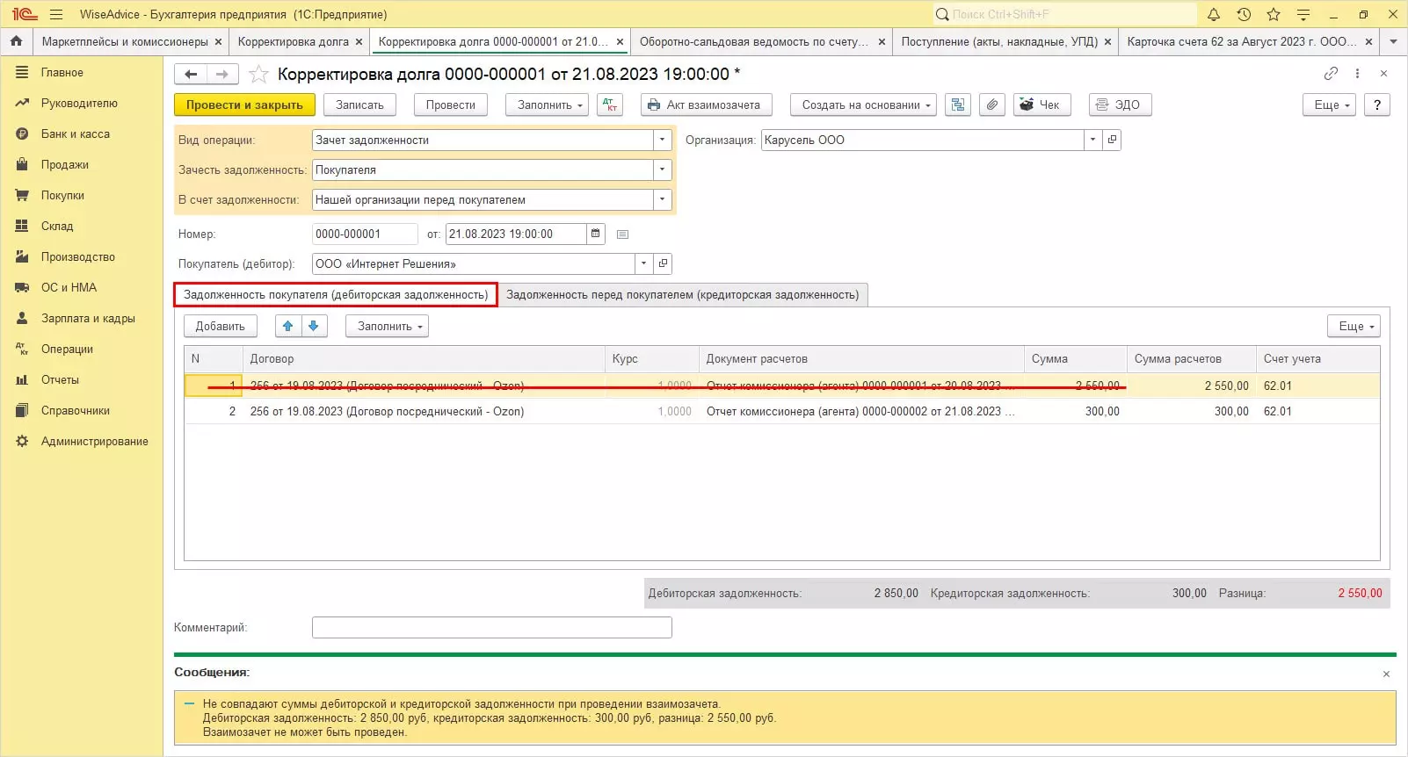
Task: Copy link to document icon
Action: pos(1331,74)
